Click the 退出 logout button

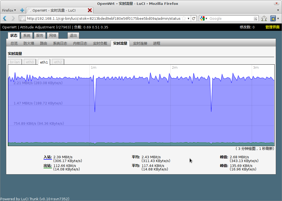pos(73,35)
